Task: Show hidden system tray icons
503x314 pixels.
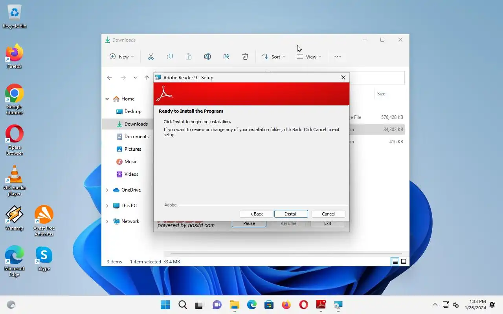Action: [435, 305]
